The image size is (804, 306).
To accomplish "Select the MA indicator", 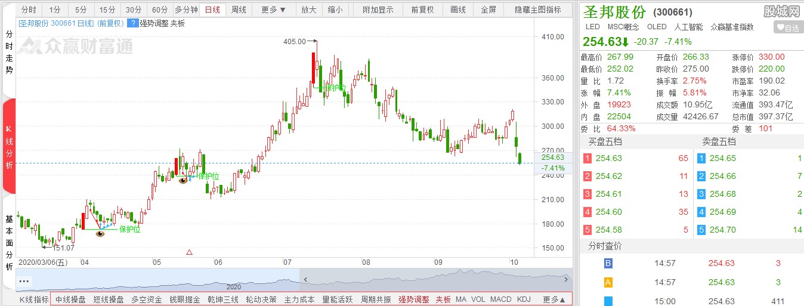I will coord(461,299).
